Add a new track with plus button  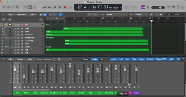tap(4, 20)
